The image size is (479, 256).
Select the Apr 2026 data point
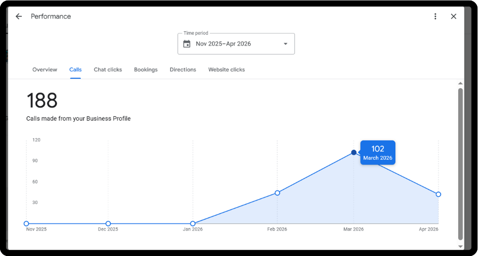click(438, 195)
